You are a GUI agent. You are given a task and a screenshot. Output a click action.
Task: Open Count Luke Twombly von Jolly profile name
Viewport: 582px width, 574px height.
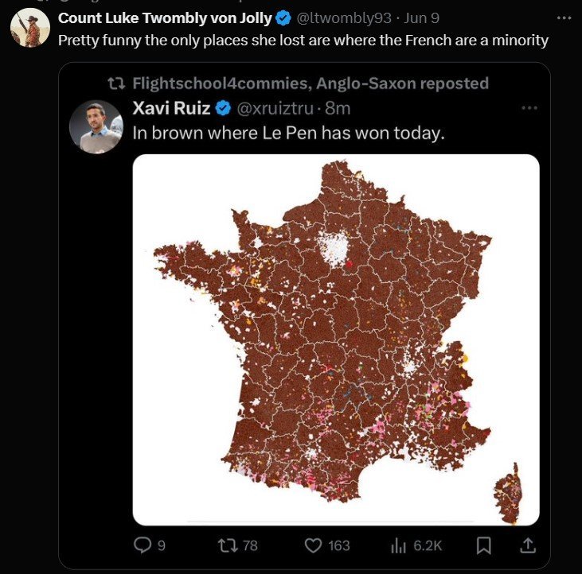click(x=165, y=18)
